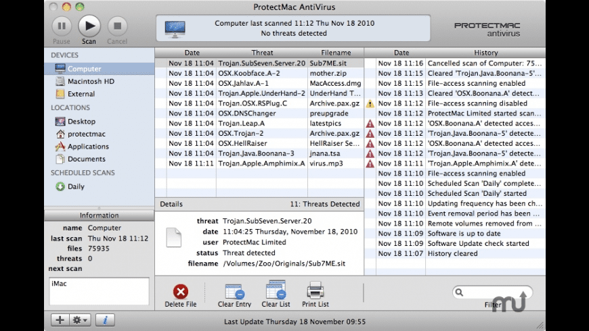589x331 pixels.
Task: Click the file document icon in Details
Action: [173, 237]
